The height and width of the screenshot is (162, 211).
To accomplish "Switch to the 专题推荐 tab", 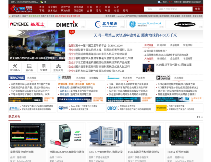I will click(x=188, y=59).
